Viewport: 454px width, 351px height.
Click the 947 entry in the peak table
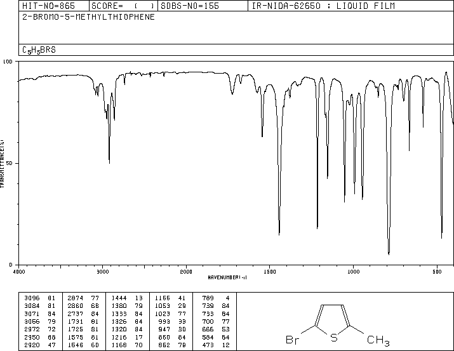164,329
